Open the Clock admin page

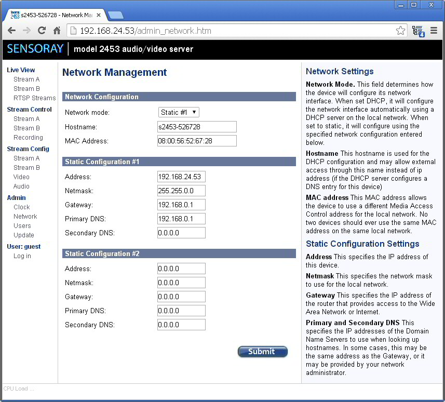coord(22,207)
